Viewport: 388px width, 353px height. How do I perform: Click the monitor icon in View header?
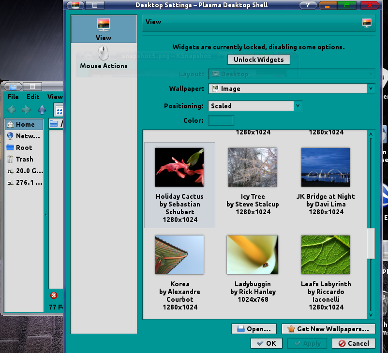(367, 23)
